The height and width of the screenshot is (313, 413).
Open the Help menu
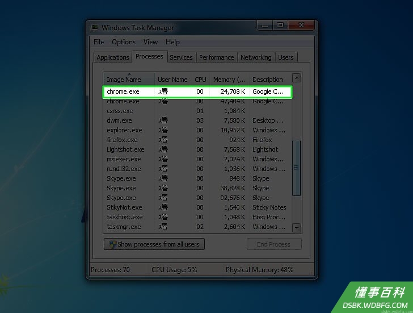click(172, 42)
